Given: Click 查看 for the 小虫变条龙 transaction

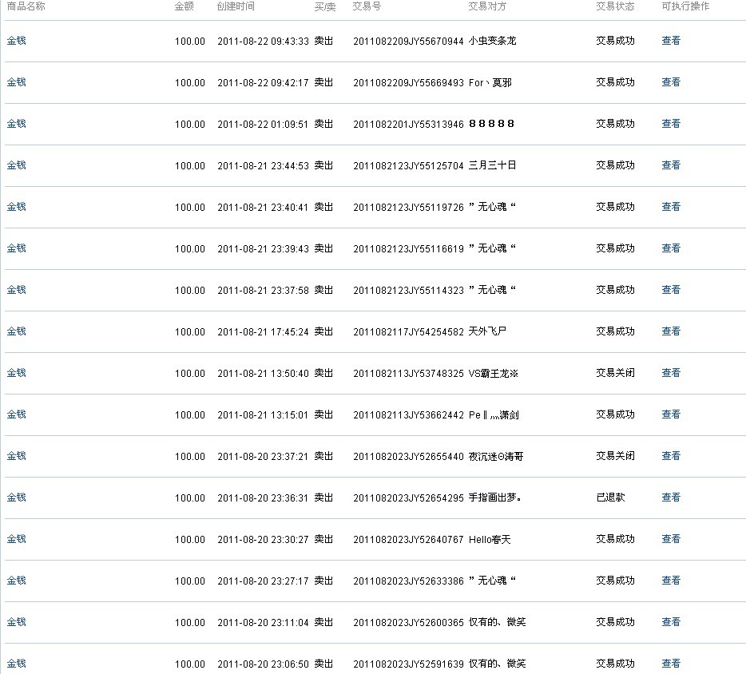Looking at the screenshot, I should coord(670,41).
